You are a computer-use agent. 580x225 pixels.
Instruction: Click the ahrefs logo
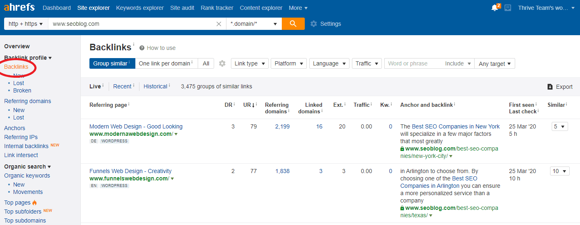tap(19, 7)
